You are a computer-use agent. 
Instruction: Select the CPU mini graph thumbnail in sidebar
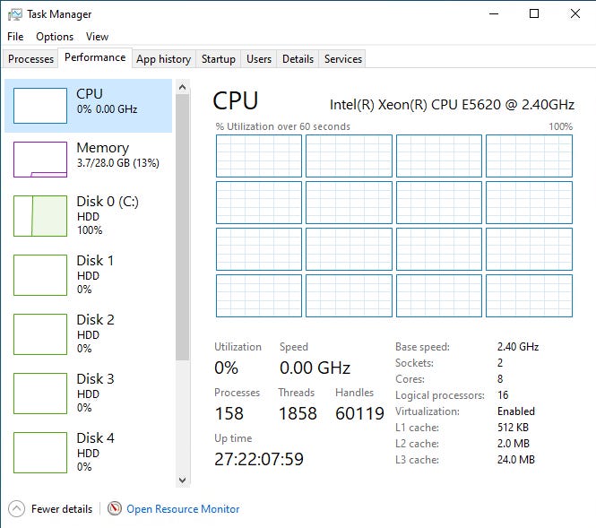point(40,106)
